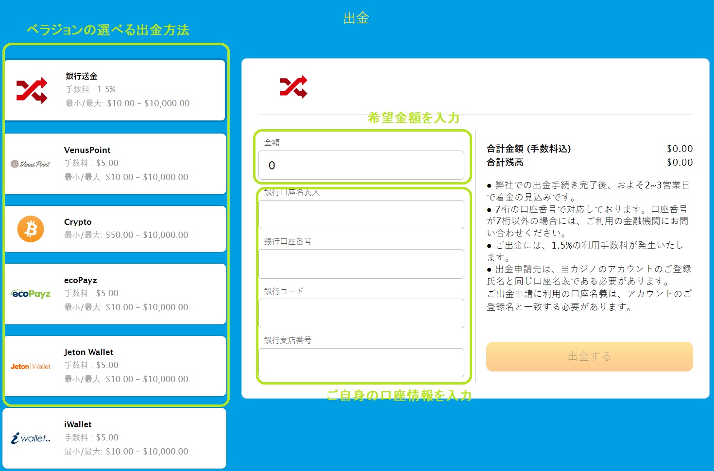Screen dimensions: 714x471
Task: Focus the 金額 amount input field
Action: click(x=361, y=166)
